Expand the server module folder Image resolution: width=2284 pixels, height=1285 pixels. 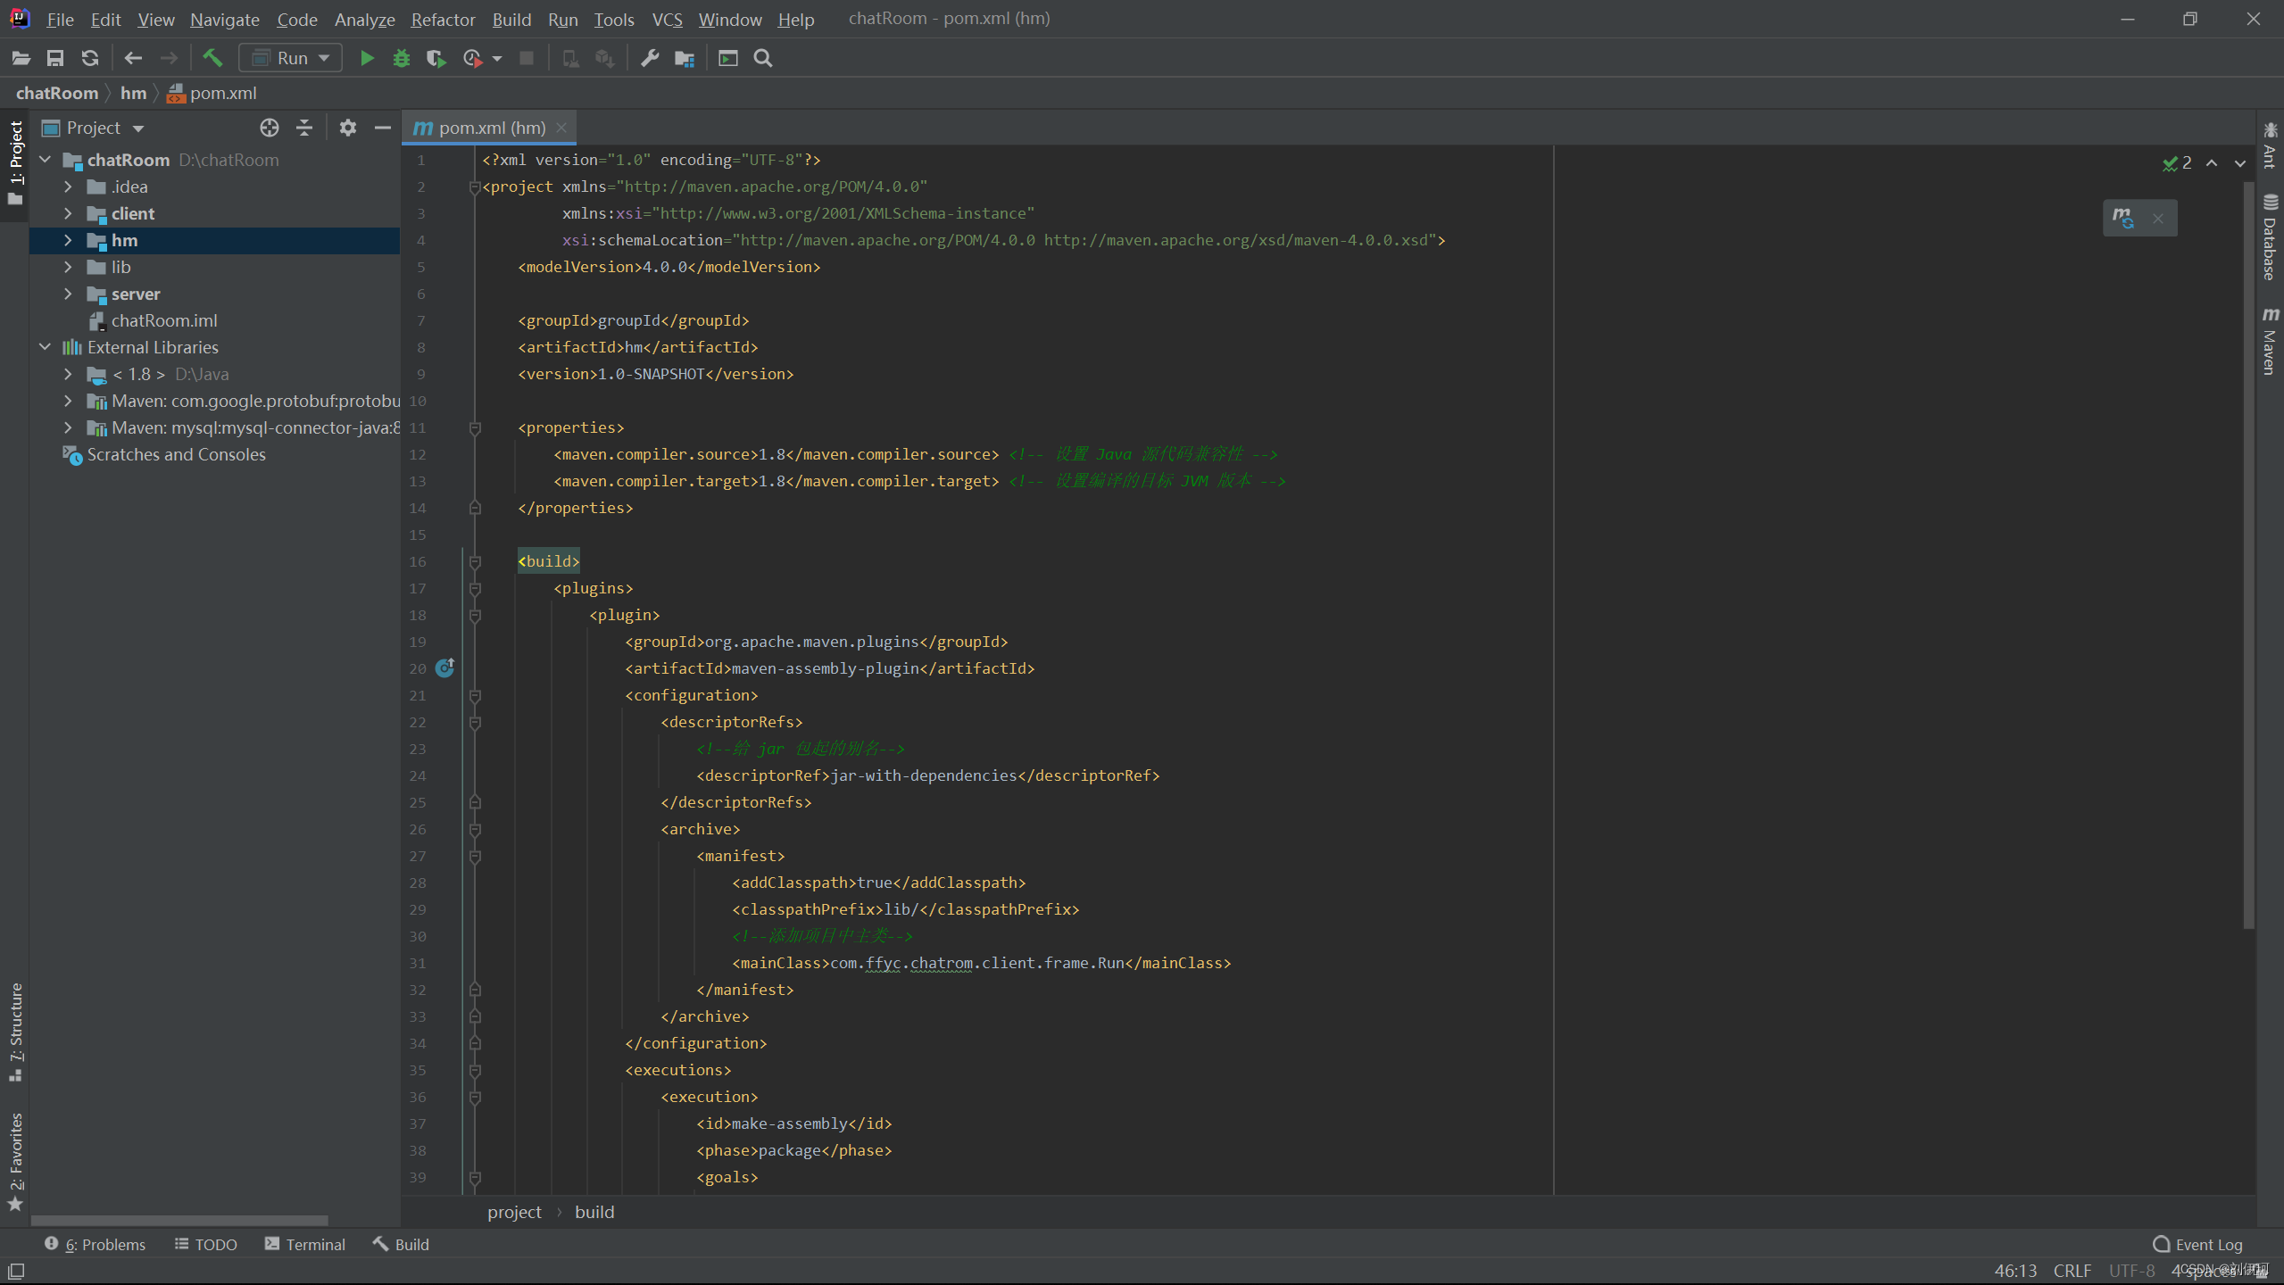click(x=68, y=294)
